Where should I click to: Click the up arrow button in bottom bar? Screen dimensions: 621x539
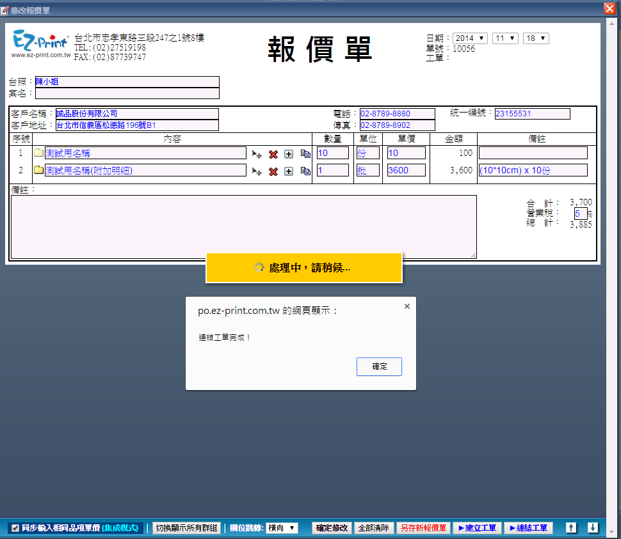(x=572, y=527)
